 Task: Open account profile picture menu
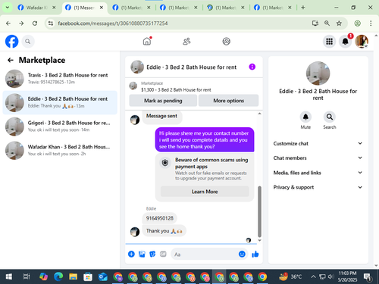point(362,42)
